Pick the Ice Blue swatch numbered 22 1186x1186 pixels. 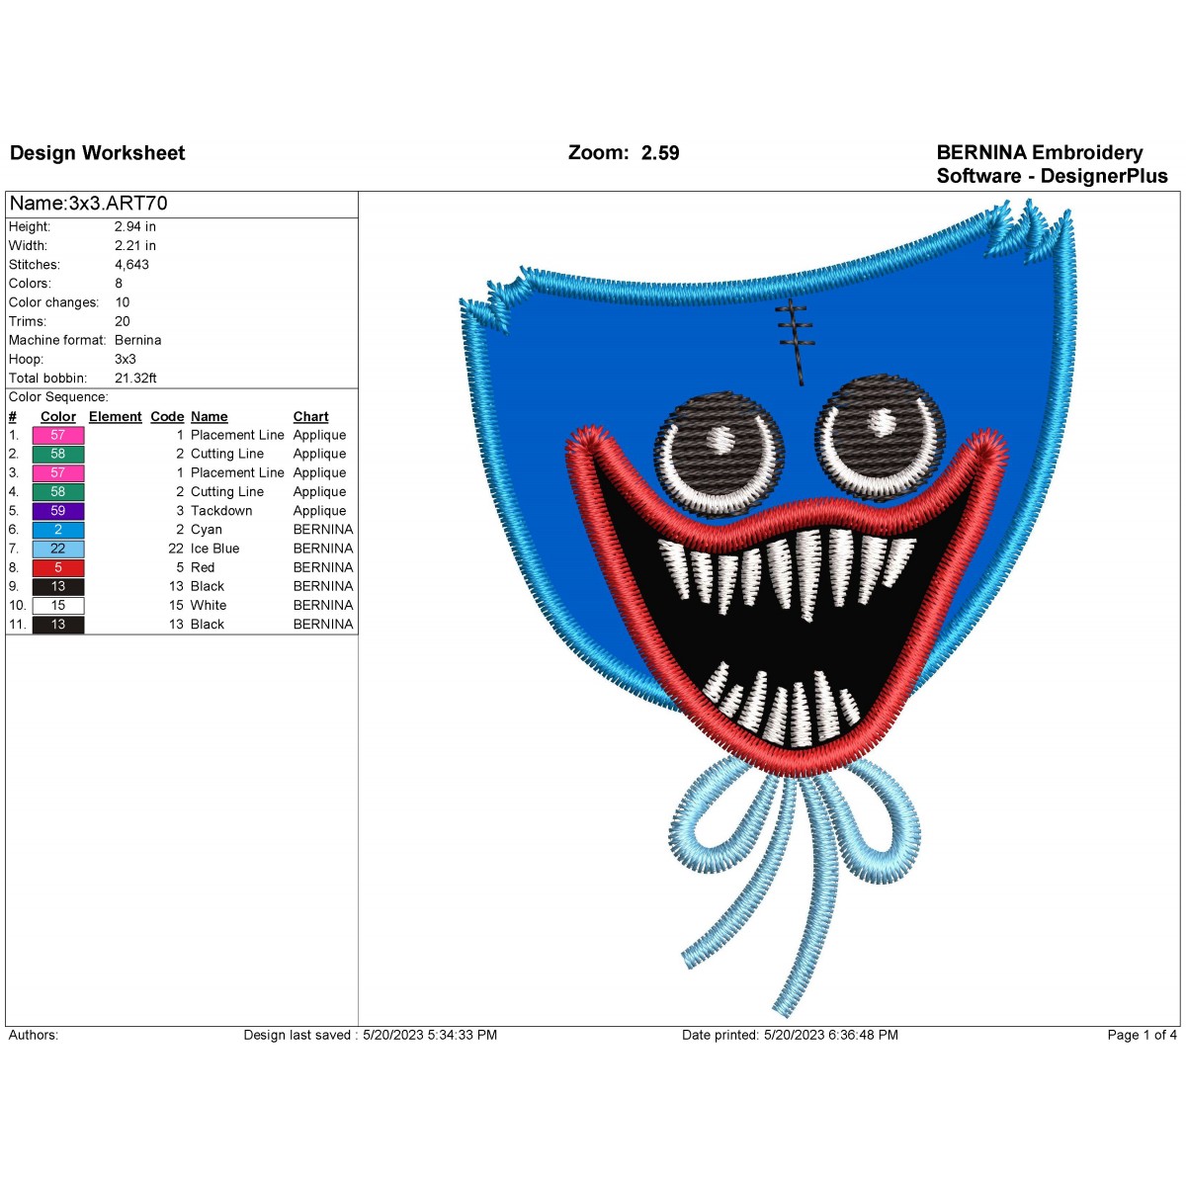coord(58,549)
